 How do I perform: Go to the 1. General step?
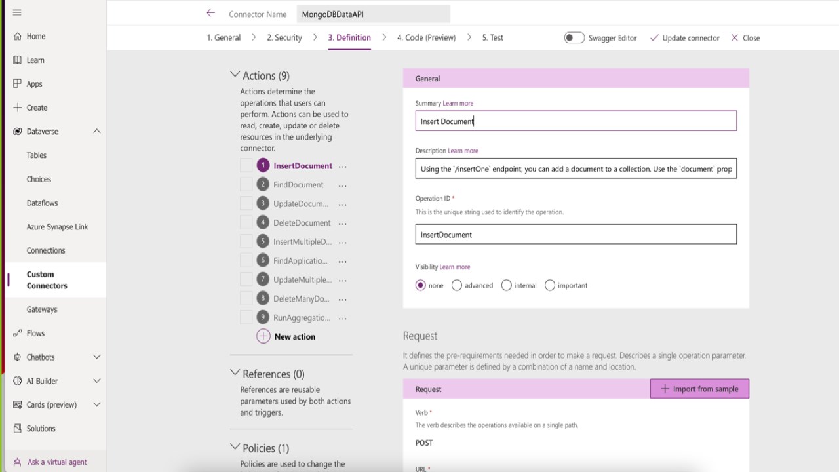click(224, 38)
